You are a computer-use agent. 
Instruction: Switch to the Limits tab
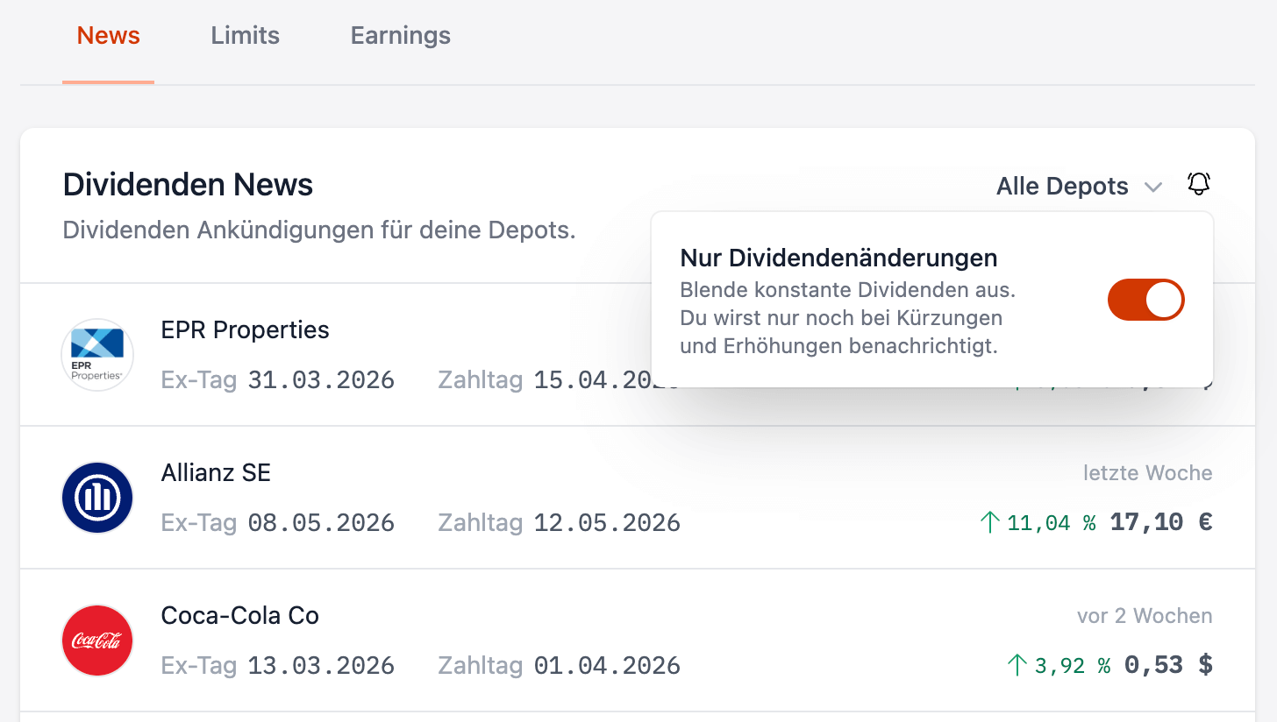tap(245, 36)
